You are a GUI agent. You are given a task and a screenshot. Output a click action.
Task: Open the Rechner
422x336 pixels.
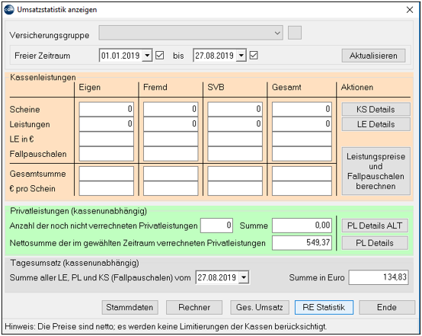pyautogui.click(x=194, y=307)
